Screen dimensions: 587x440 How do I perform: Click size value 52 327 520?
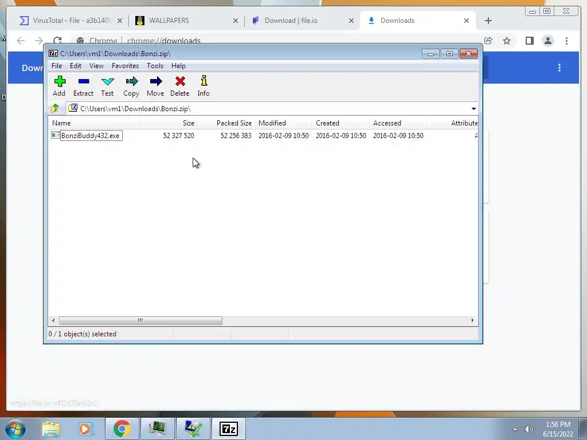pyautogui.click(x=179, y=135)
